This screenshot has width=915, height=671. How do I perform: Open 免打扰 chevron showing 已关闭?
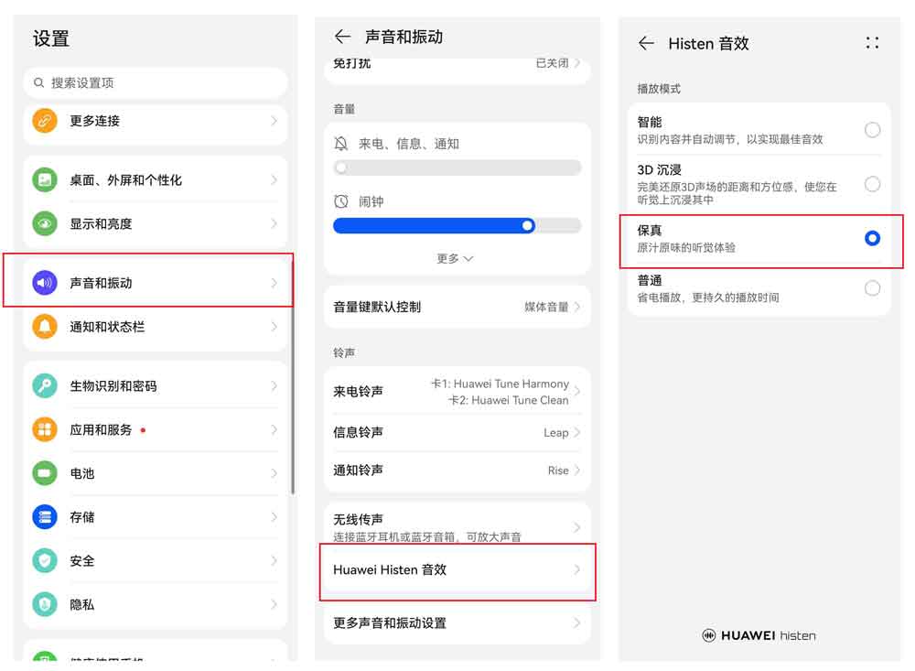coord(577,63)
